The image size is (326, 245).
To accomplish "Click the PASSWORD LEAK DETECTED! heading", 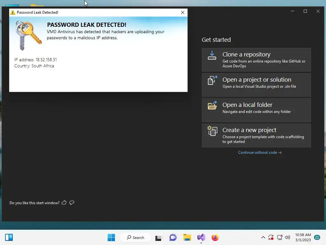I will (x=87, y=25).
